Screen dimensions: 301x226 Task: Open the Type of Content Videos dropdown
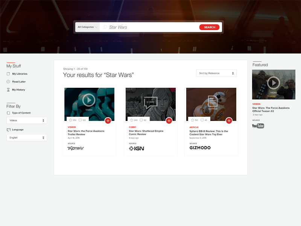[x=27, y=121]
